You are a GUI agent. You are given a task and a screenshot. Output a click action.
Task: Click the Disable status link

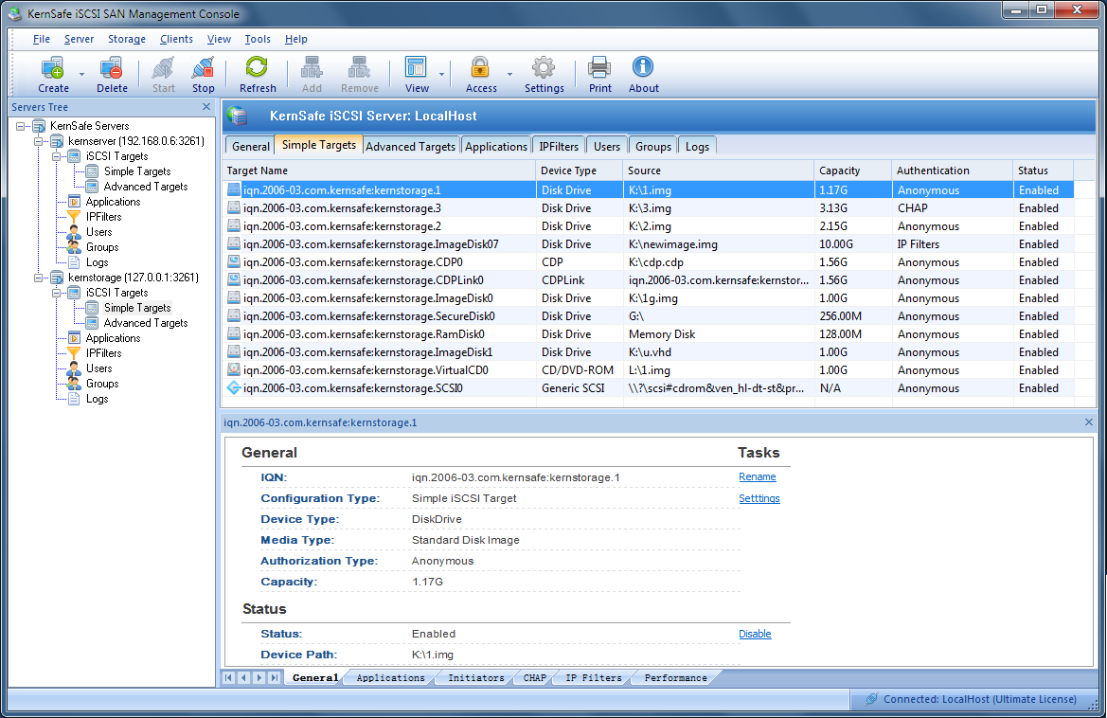click(x=755, y=634)
